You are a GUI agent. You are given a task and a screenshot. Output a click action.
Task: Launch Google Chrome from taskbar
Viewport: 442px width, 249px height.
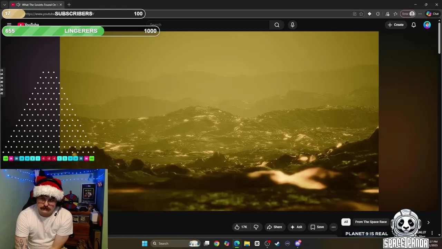(217, 243)
